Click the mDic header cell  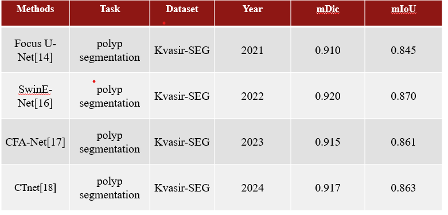coord(328,13)
